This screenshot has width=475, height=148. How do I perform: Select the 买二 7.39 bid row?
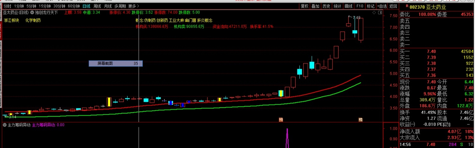pyautogui.click(x=437, y=58)
